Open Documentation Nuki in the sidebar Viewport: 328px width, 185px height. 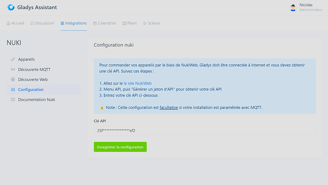pyautogui.click(x=44, y=99)
